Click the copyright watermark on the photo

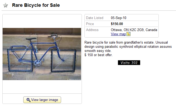point(73,79)
